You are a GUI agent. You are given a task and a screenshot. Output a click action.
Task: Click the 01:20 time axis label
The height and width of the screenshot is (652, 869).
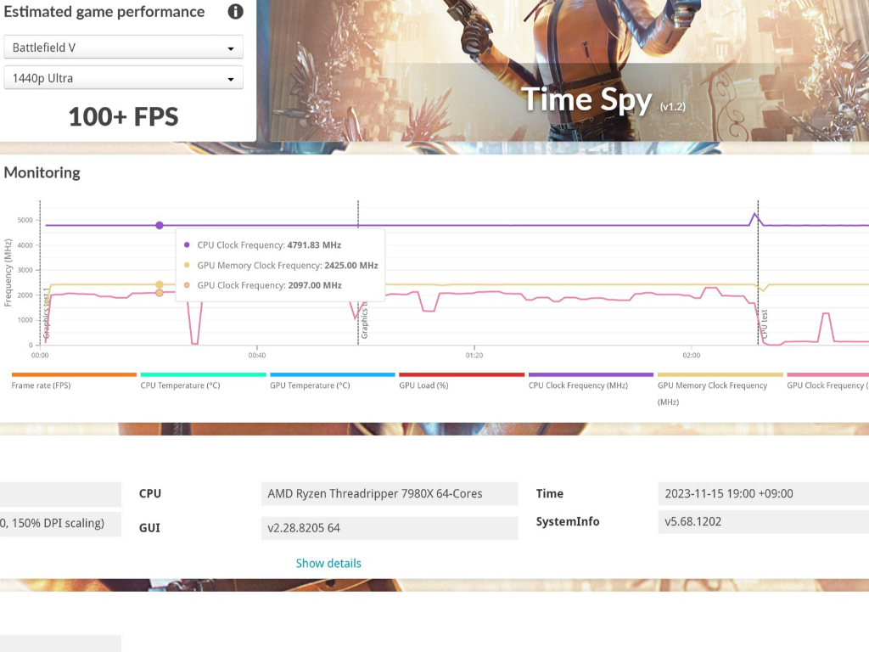click(474, 356)
